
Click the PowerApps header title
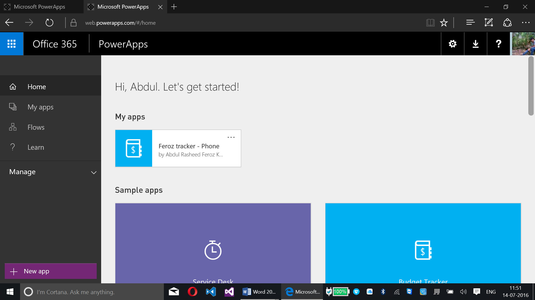[x=123, y=44]
